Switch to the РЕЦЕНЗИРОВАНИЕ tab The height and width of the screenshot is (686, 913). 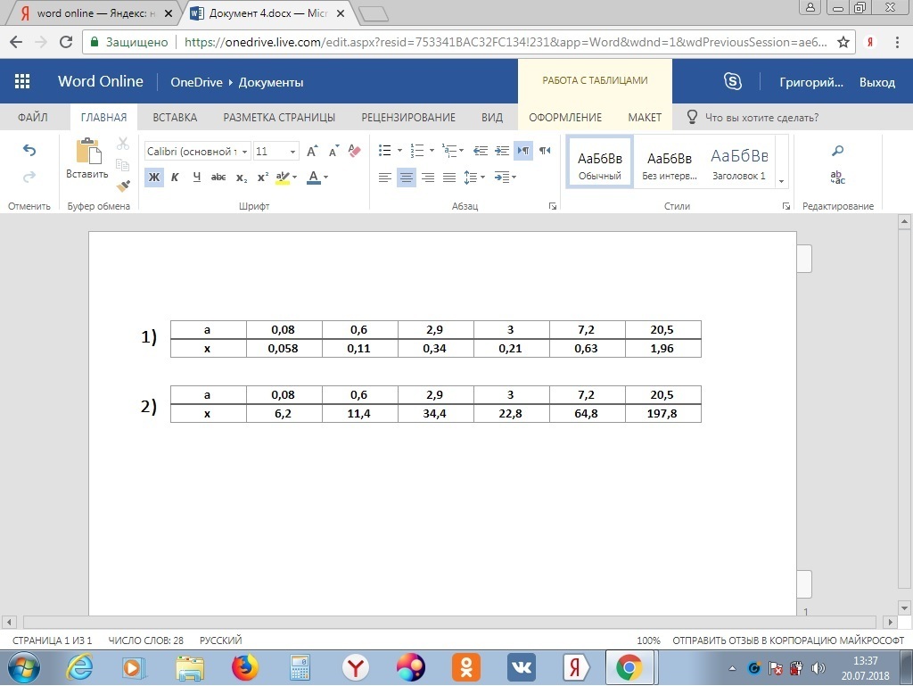(408, 117)
